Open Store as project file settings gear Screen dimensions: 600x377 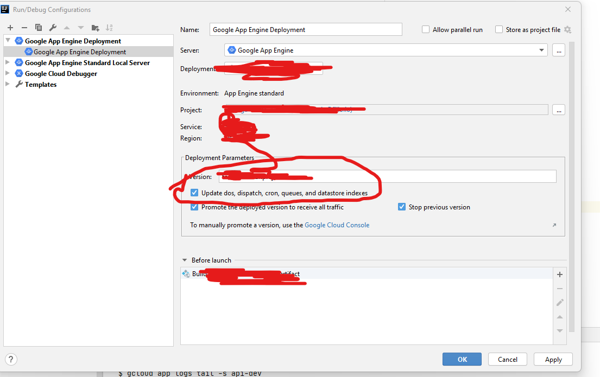(x=568, y=30)
